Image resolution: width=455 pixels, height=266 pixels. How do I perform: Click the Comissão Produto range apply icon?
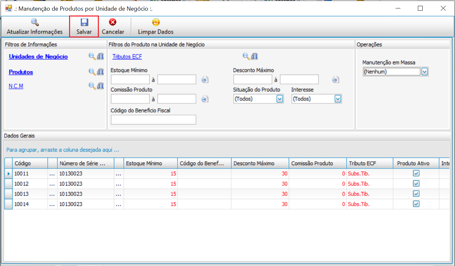[x=205, y=99]
